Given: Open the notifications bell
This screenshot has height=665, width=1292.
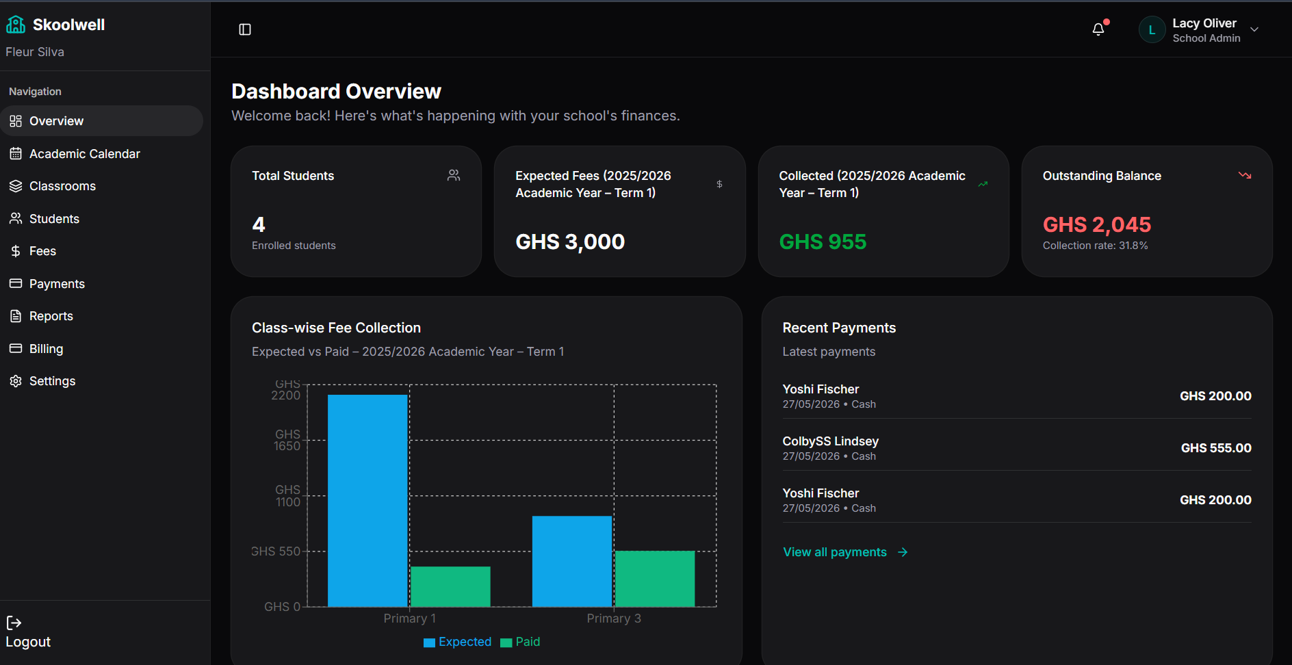Looking at the screenshot, I should tap(1098, 29).
